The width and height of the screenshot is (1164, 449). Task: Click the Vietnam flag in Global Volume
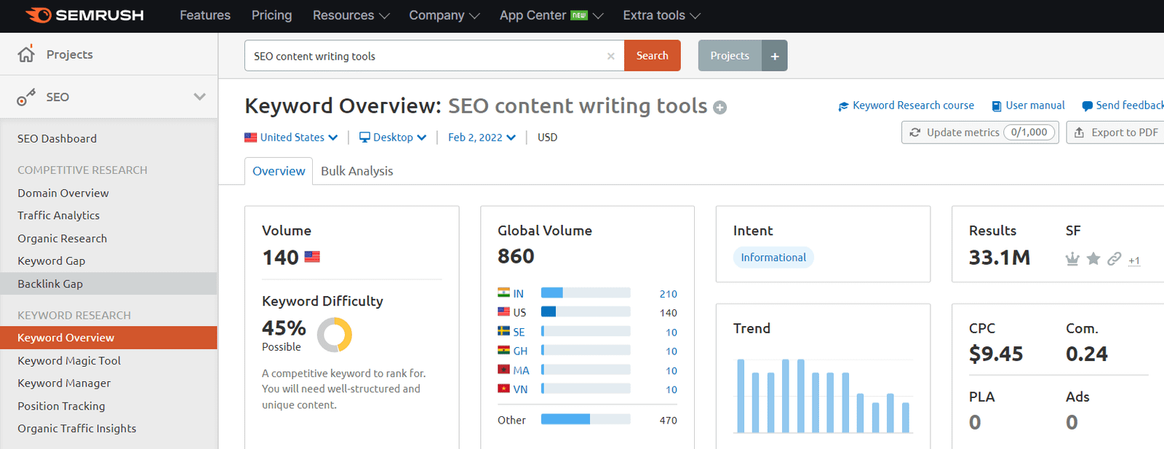click(x=503, y=389)
